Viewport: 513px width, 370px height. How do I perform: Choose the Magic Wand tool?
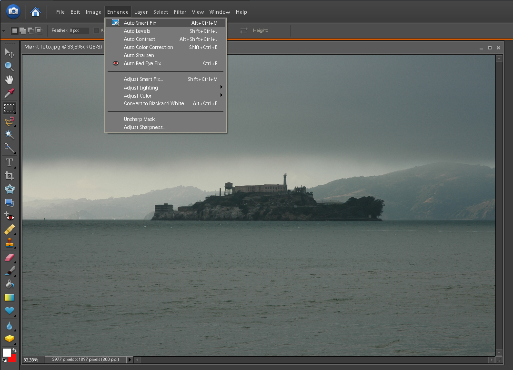pos(9,135)
